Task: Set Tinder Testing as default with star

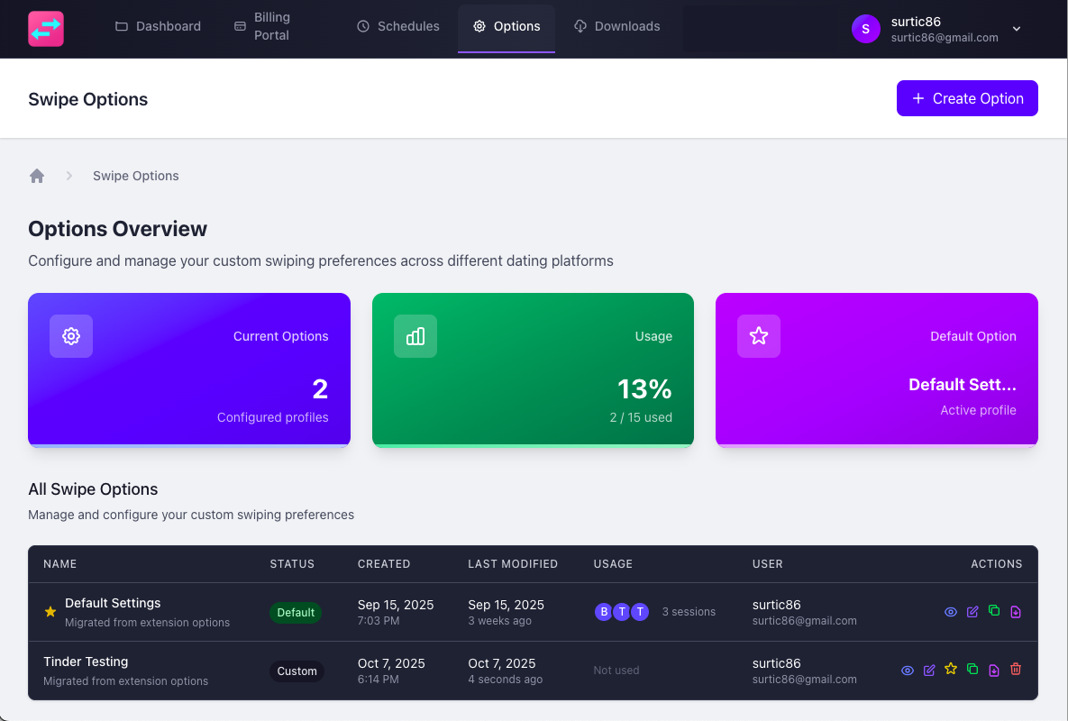Action: click(951, 670)
